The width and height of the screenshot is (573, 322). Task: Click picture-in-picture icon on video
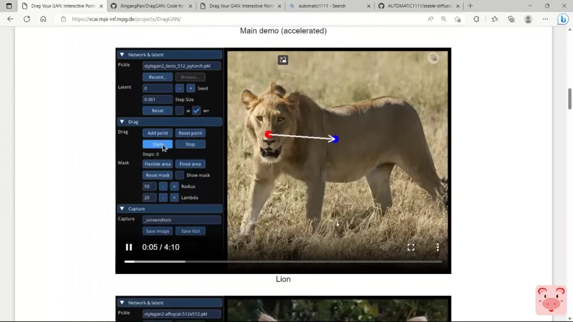(x=283, y=59)
